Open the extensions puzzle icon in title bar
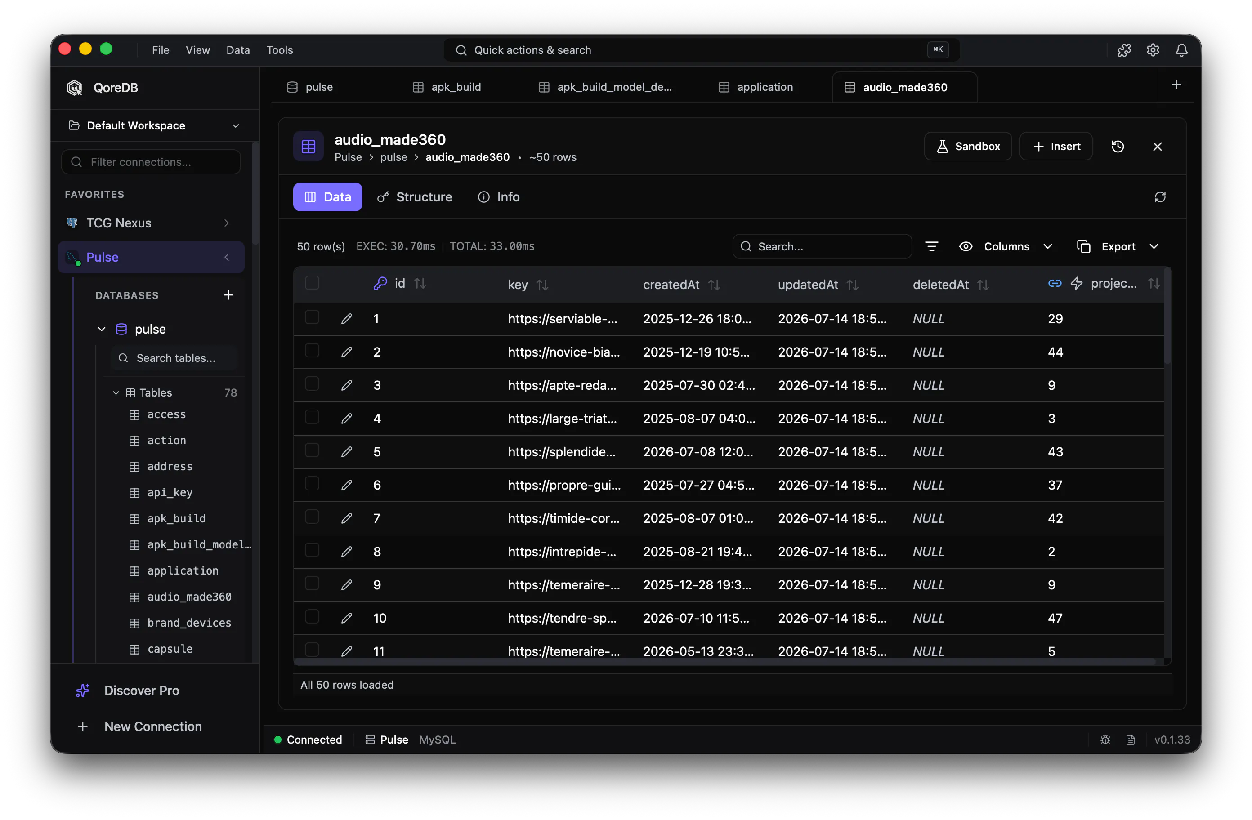 click(x=1124, y=50)
